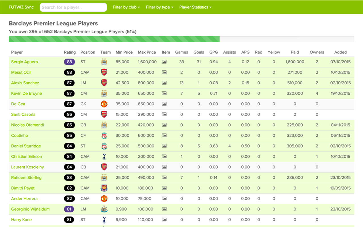Click Tottenham badge in Christian Eriksen row

(104, 156)
